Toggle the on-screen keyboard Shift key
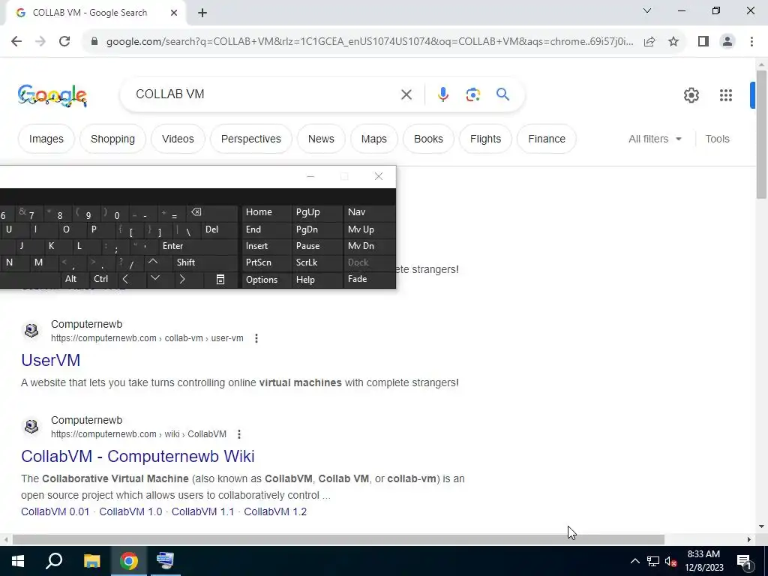The height and width of the screenshot is (576, 768). (204, 262)
